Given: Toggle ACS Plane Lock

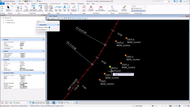Looking at the screenshot, I should tap(137, 9).
